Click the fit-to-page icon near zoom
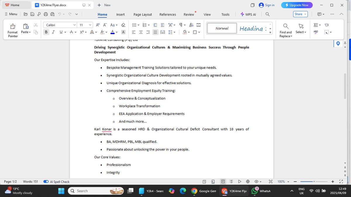This screenshot has width=351, height=197. coord(271,182)
